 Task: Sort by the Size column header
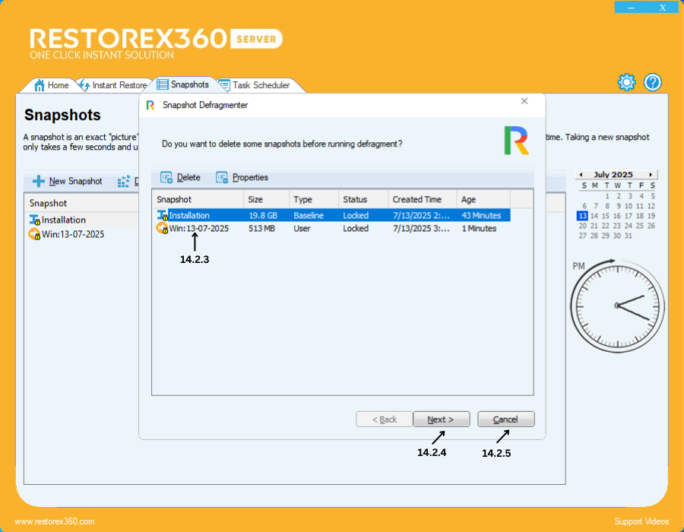pos(266,199)
